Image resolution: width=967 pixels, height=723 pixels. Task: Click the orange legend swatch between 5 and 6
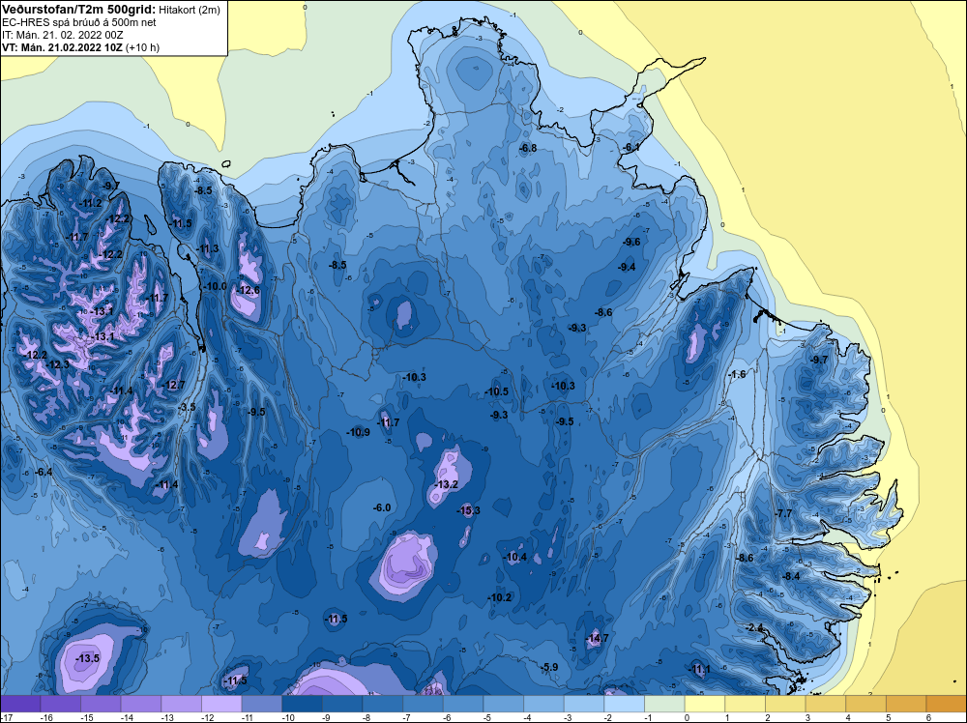907,704
